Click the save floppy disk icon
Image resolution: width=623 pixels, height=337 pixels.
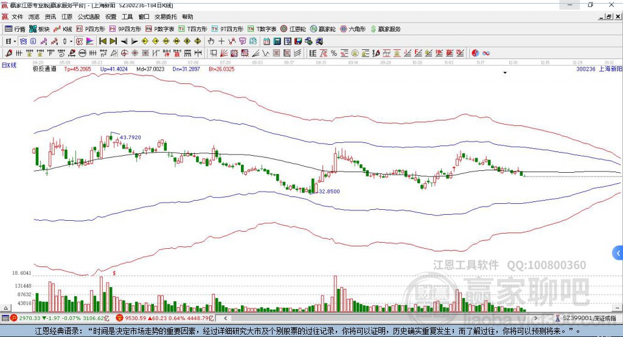[x=298, y=41]
